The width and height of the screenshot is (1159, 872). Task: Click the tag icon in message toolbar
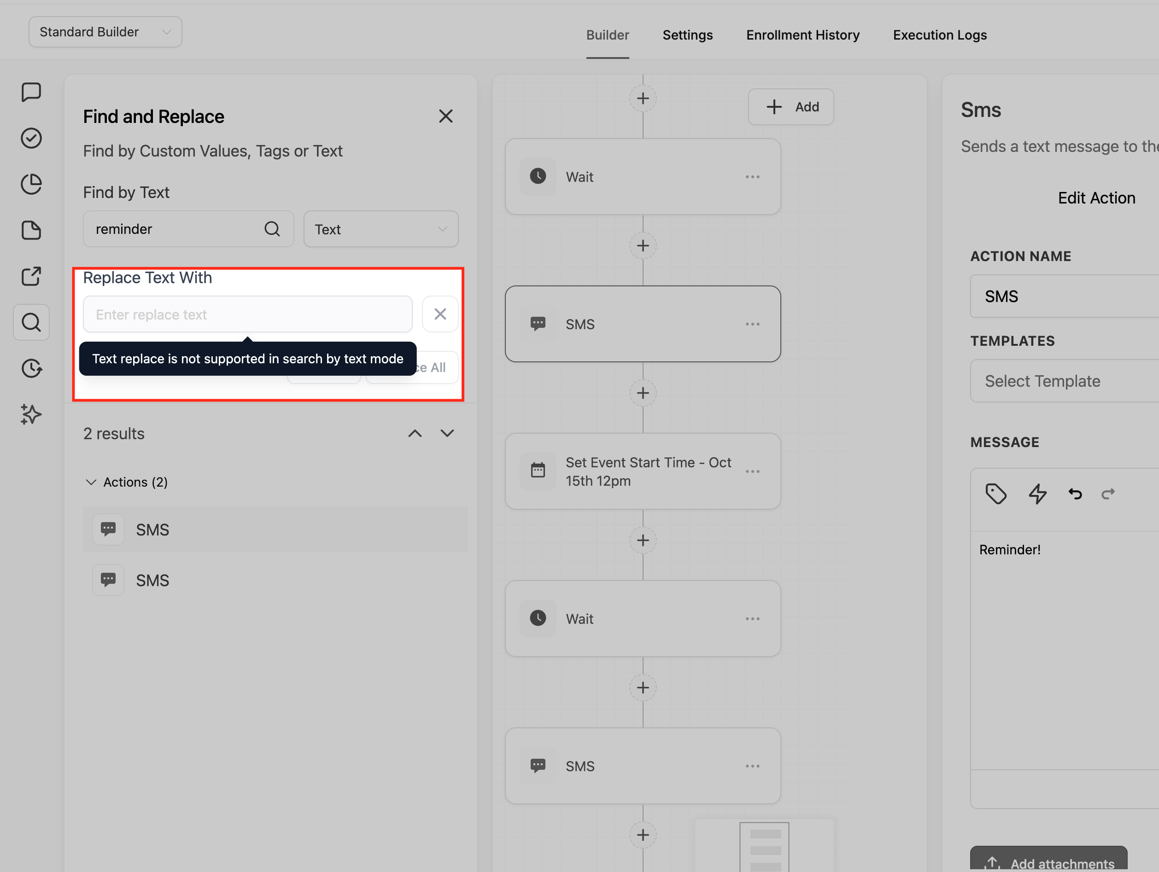click(995, 494)
